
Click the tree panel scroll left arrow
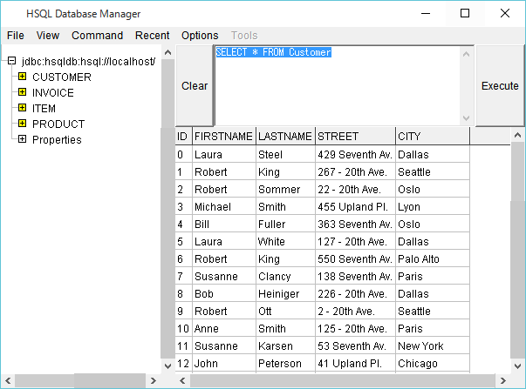point(8,380)
